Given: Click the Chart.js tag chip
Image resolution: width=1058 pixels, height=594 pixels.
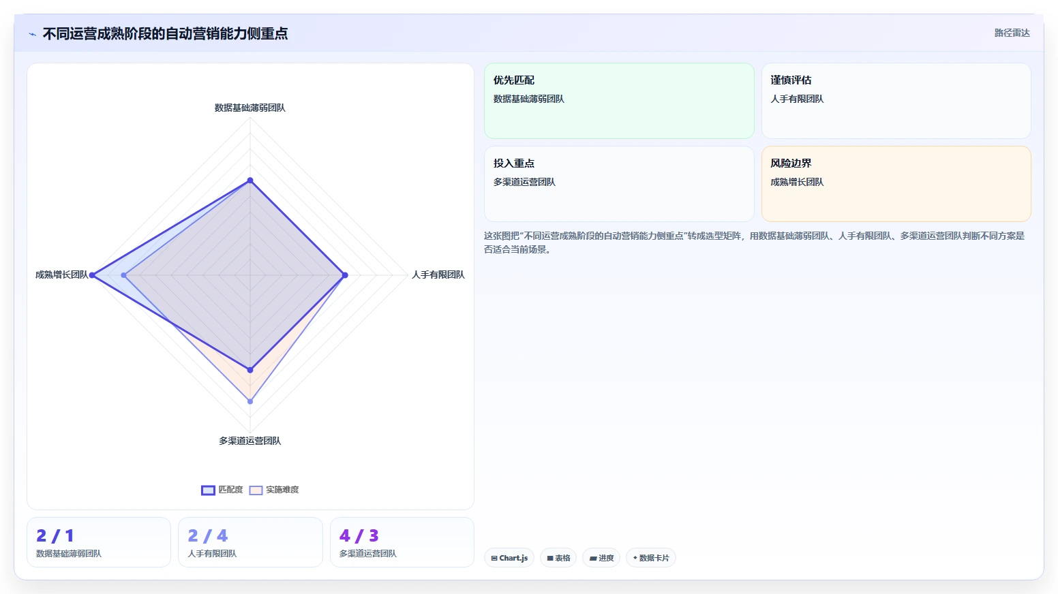Looking at the screenshot, I should [x=509, y=558].
